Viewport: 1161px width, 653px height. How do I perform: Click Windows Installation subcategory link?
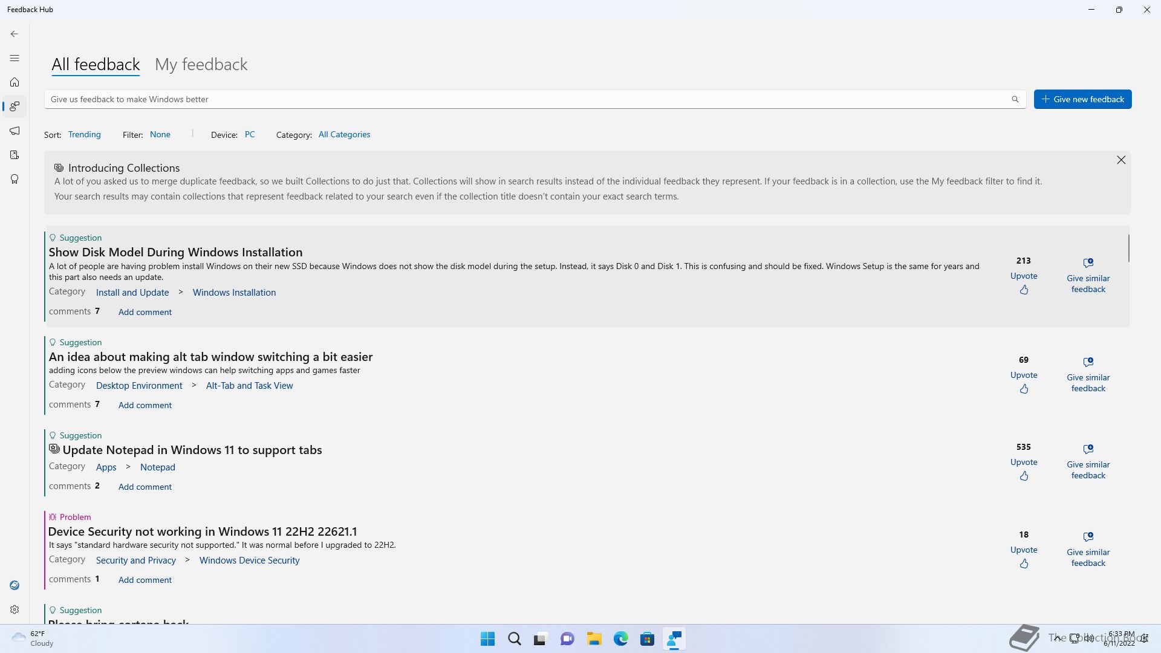234,292
